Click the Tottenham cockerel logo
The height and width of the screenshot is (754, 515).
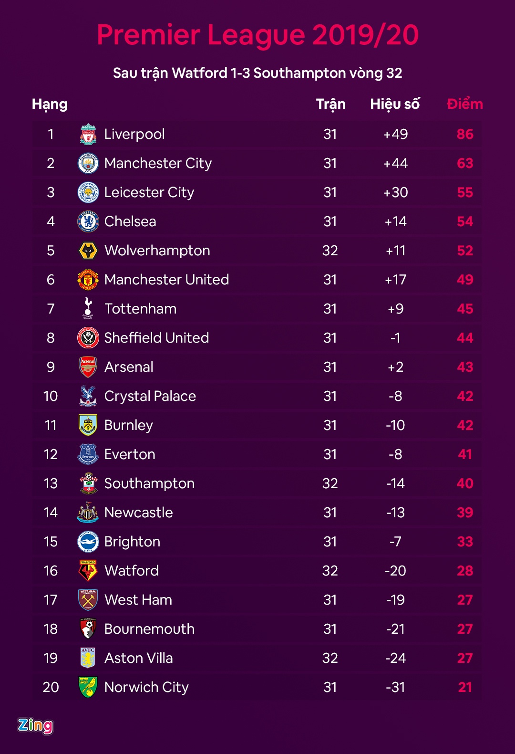tap(88, 308)
